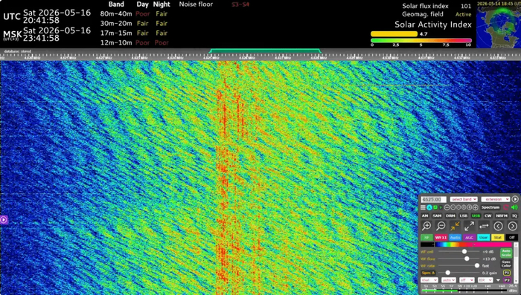The image size is (521, 295).
Task: Click the Geomag. field Active status
Action: click(x=463, y=14)
